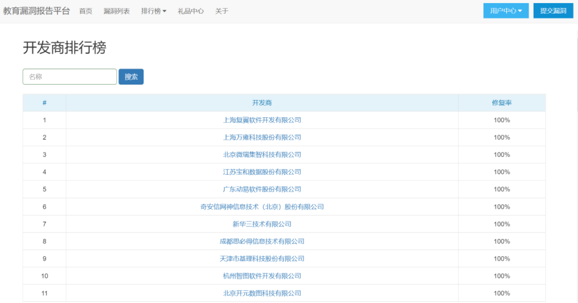Screen dimensions: 578x303
Task: Click rank number 11 cell
Action: [x=44, y=294]
